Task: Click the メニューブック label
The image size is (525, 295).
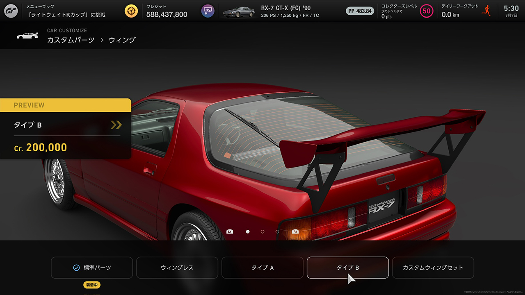Action: tap(40, 7)
